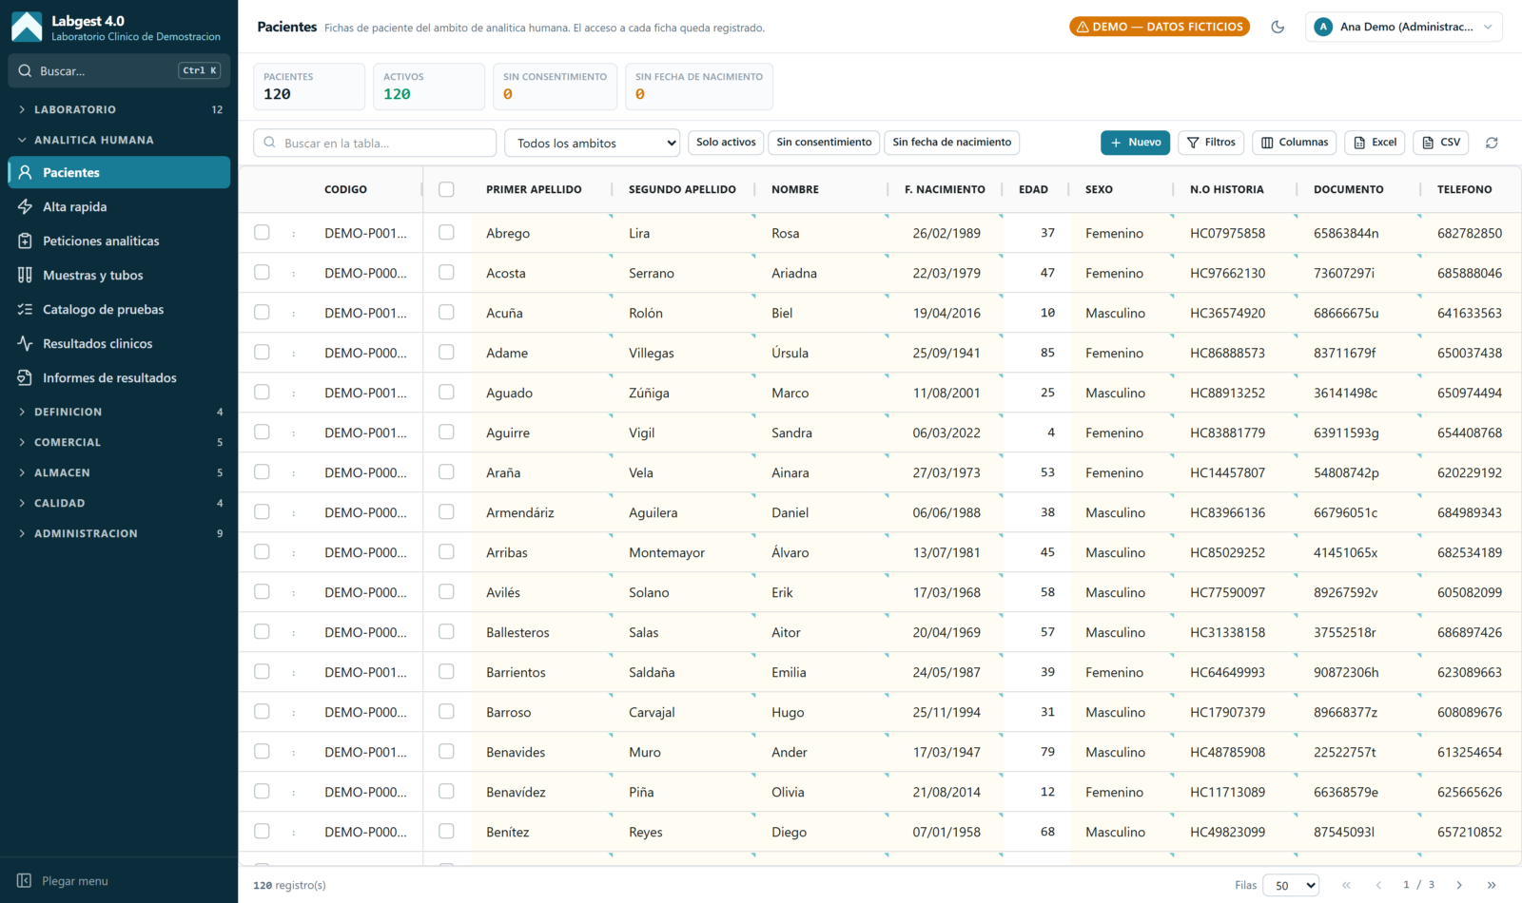Open Informes de resultados
The height and width of the screenshot is (903, 1522).
click(119, 377)
